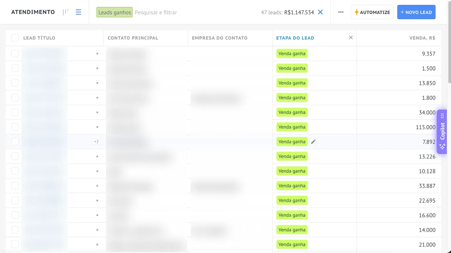
Task: Click the pencil edit icon beside Venda ganha
Action: 313,142
